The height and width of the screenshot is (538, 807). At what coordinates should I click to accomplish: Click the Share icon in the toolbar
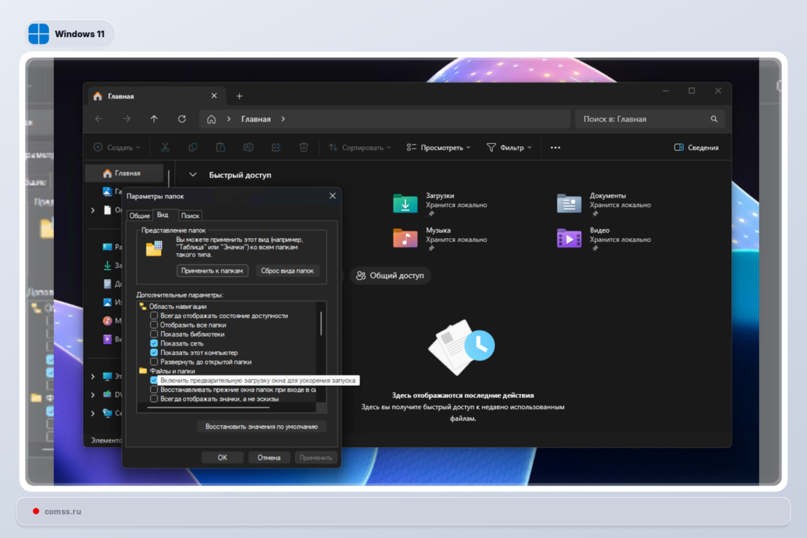[x=276, y=147]
